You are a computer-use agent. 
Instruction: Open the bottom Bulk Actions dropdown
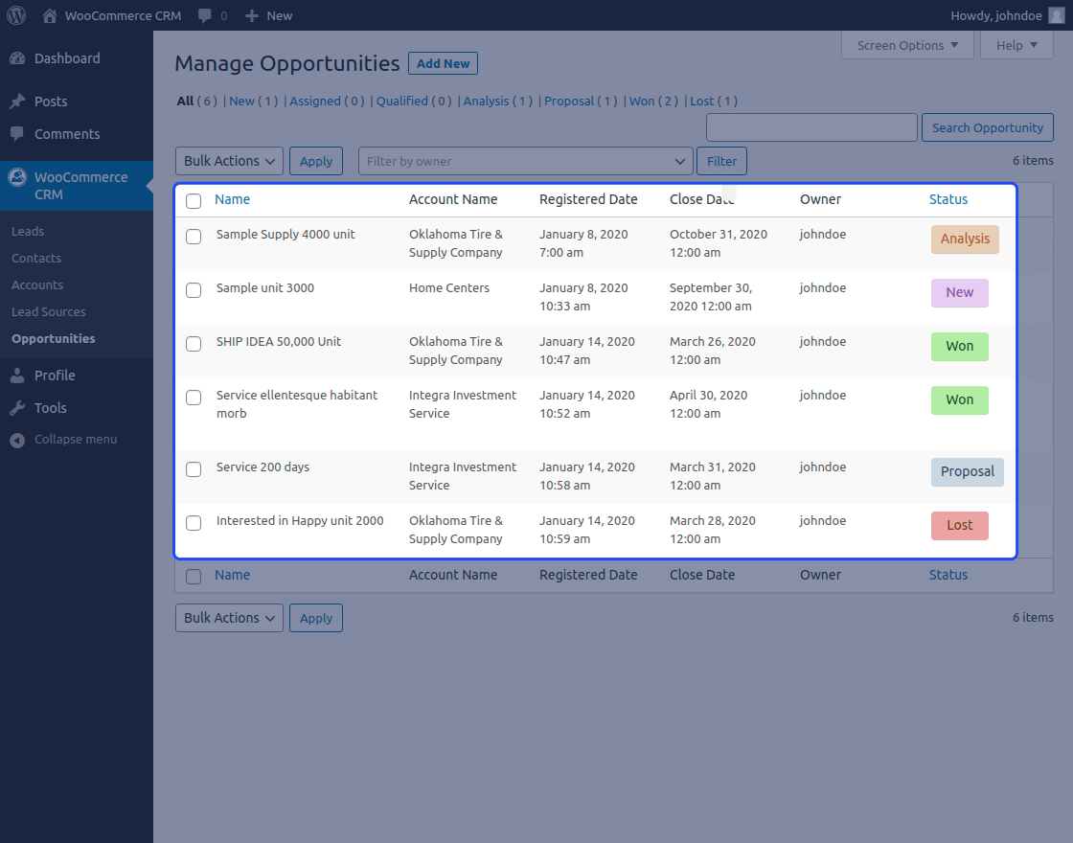229,618
